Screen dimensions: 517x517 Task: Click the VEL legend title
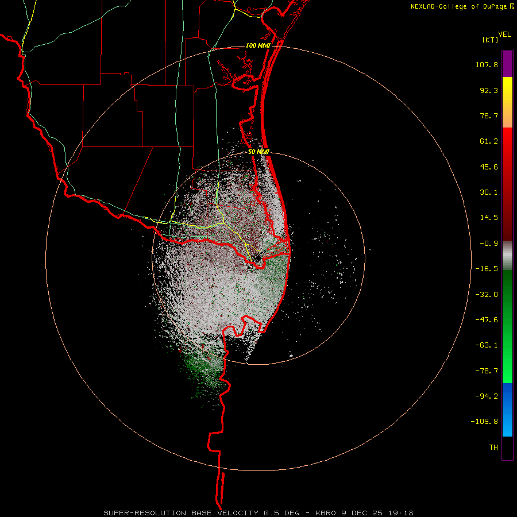tap(504, 34)
